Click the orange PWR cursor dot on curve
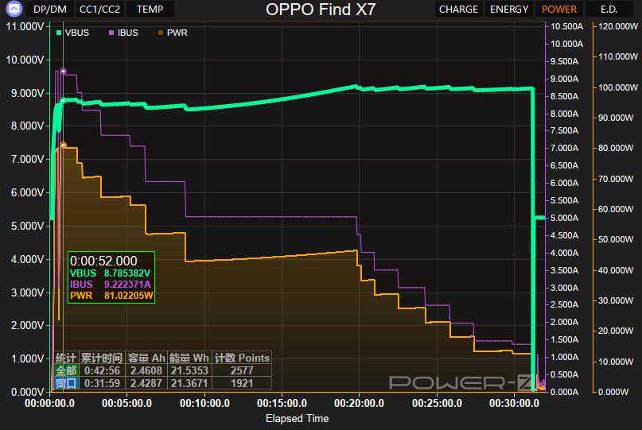The width and height of the screenshot is (642, 430). point(63,145)
